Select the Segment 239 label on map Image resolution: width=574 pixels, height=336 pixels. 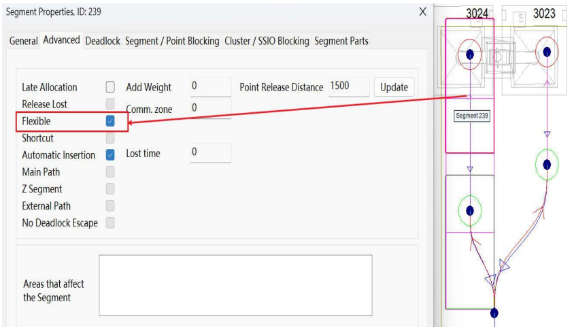pyautogui.click(x=472, y=116)
